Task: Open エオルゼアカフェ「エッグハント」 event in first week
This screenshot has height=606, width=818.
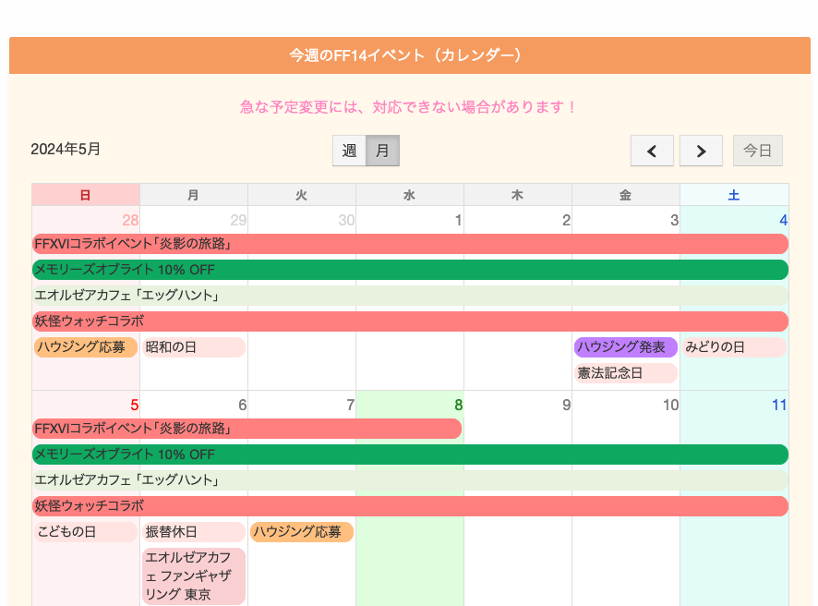Action: (x=410, y=296)
